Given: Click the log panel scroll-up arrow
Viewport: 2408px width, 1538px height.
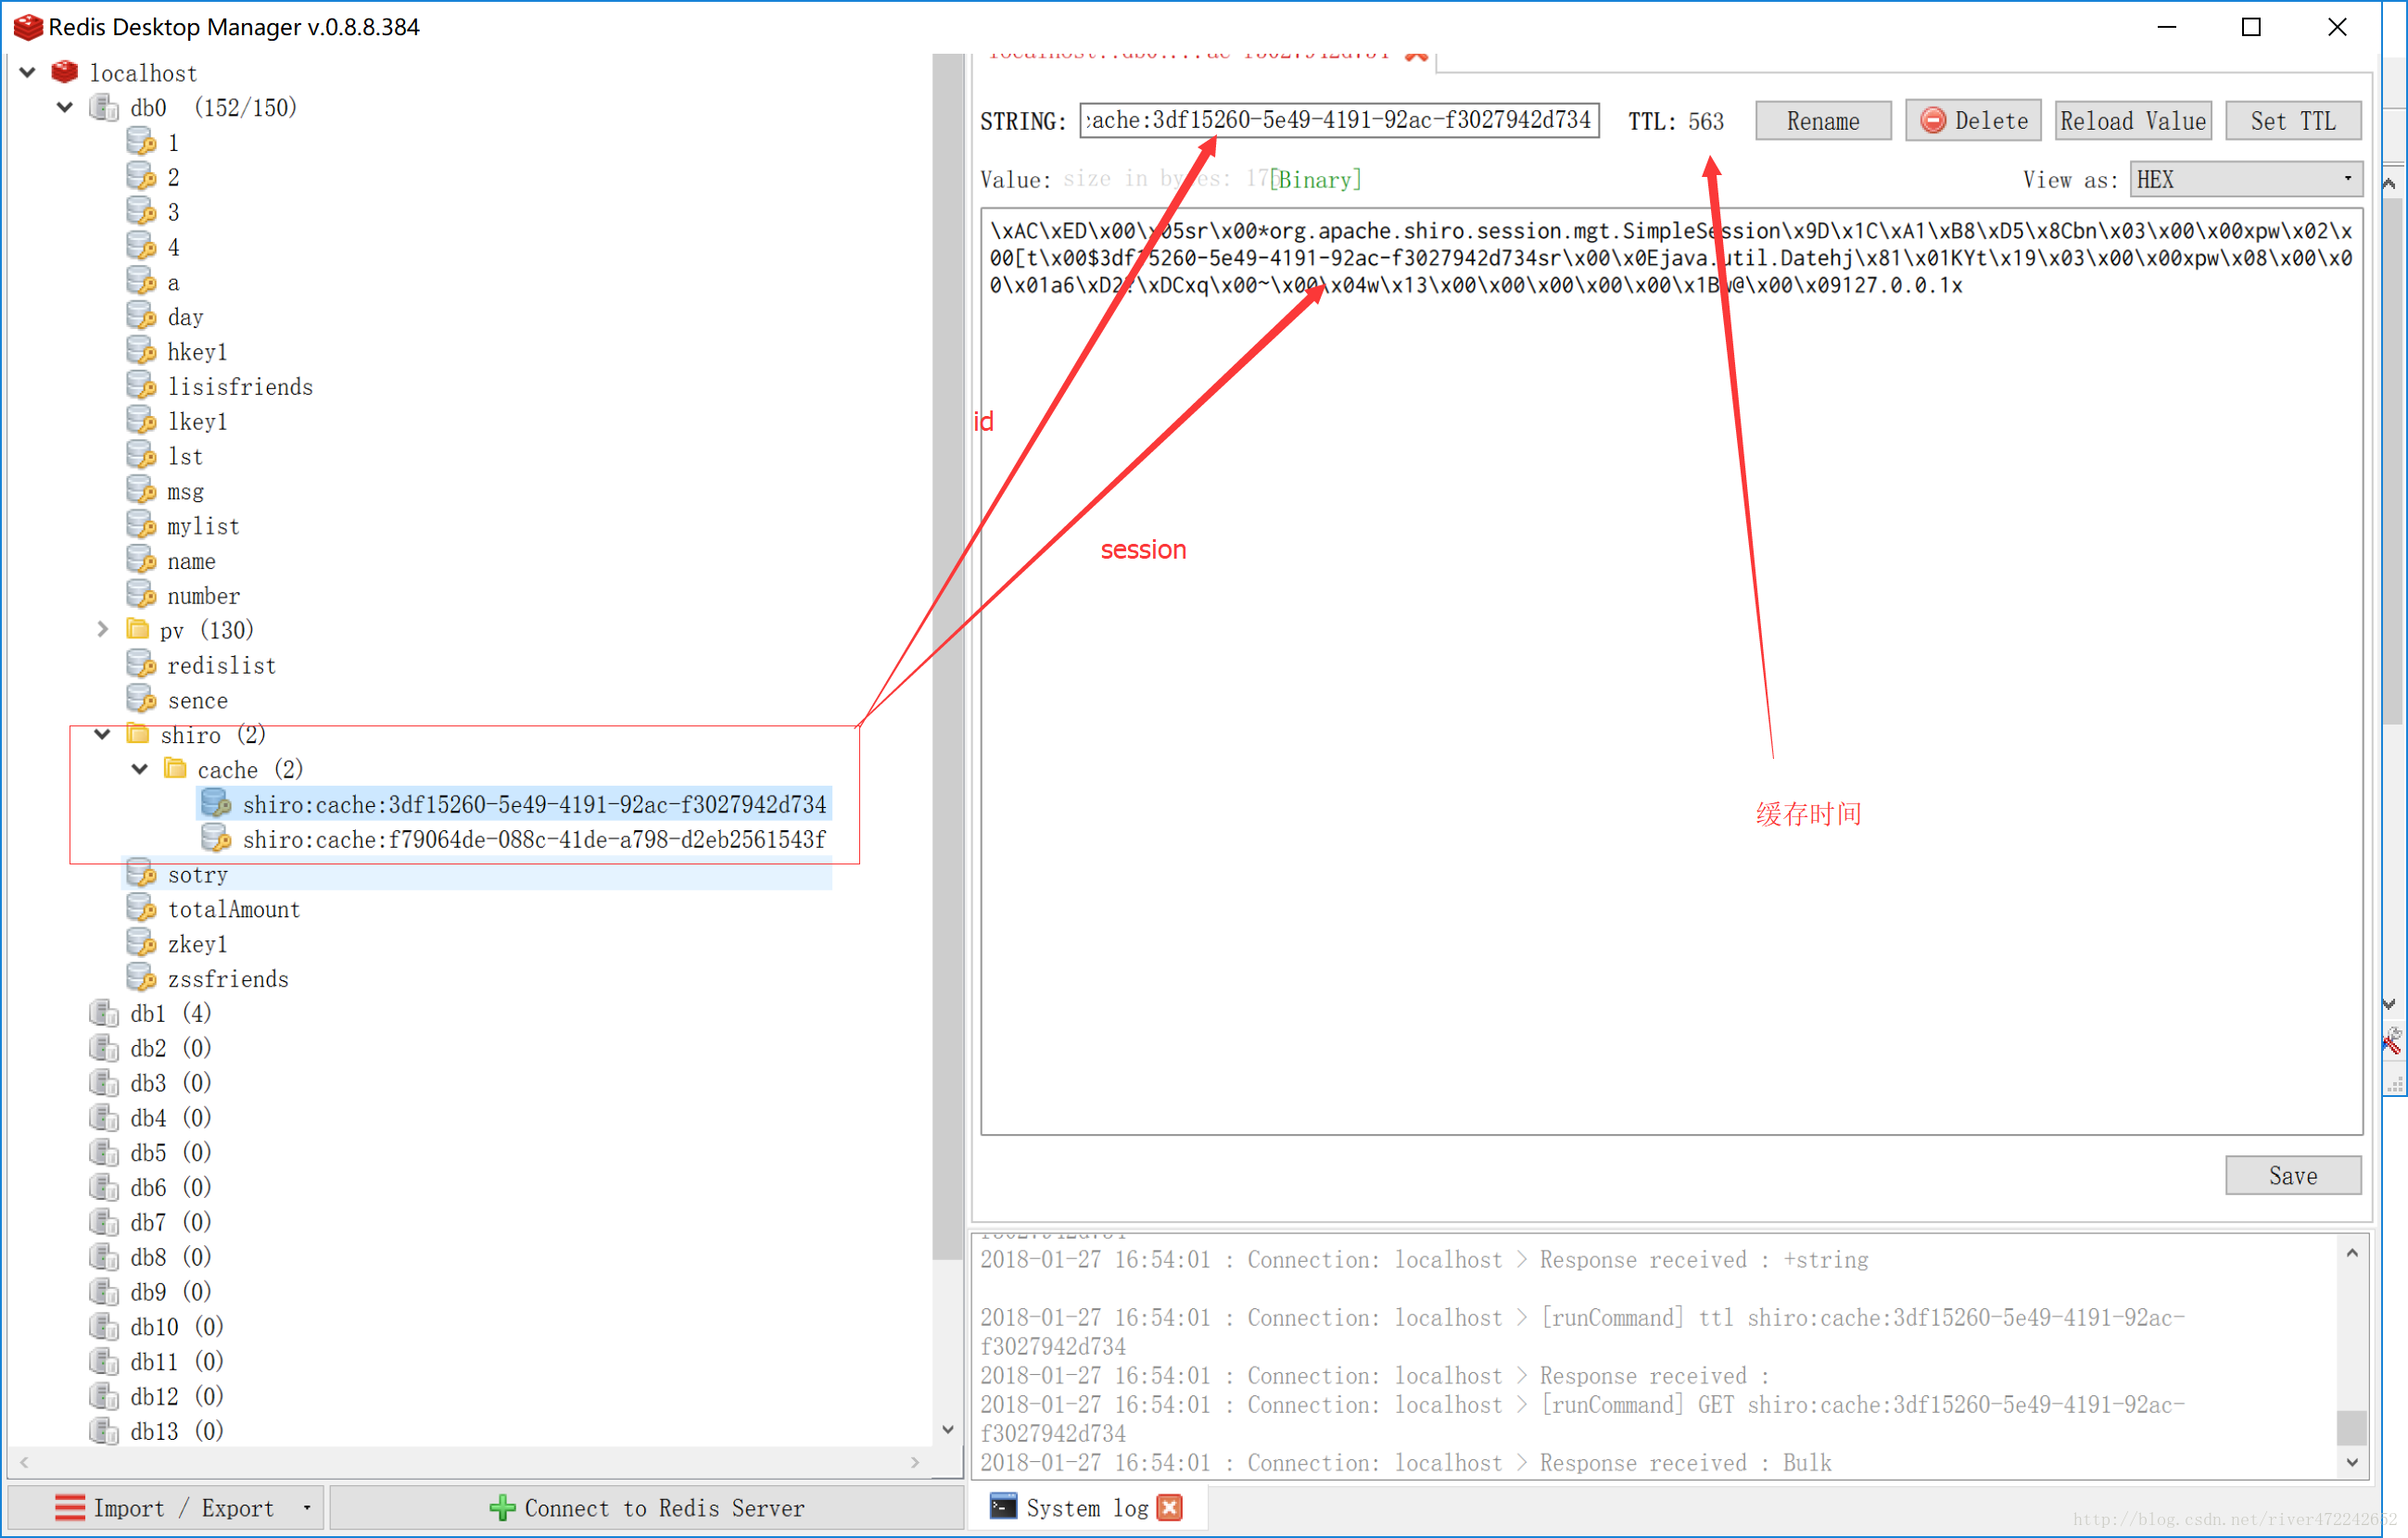Looking at the screenshot, I should pos(2351,1253).
